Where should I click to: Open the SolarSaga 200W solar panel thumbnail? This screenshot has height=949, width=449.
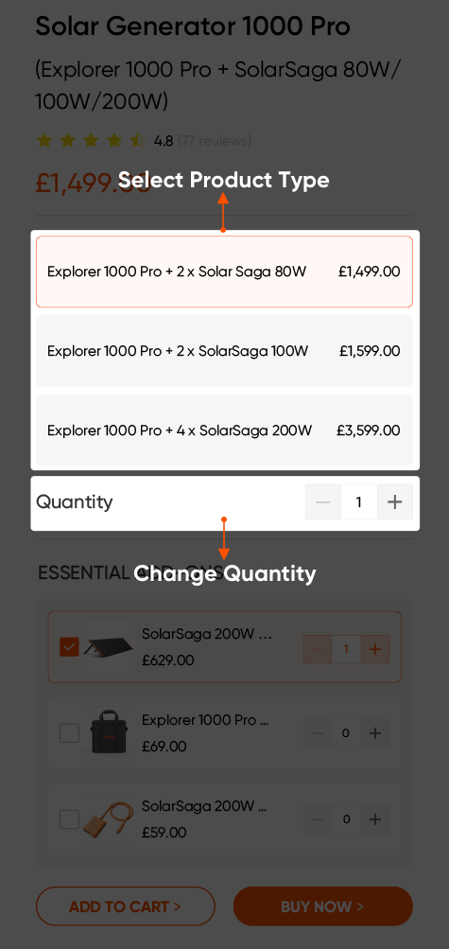(109, 647)
